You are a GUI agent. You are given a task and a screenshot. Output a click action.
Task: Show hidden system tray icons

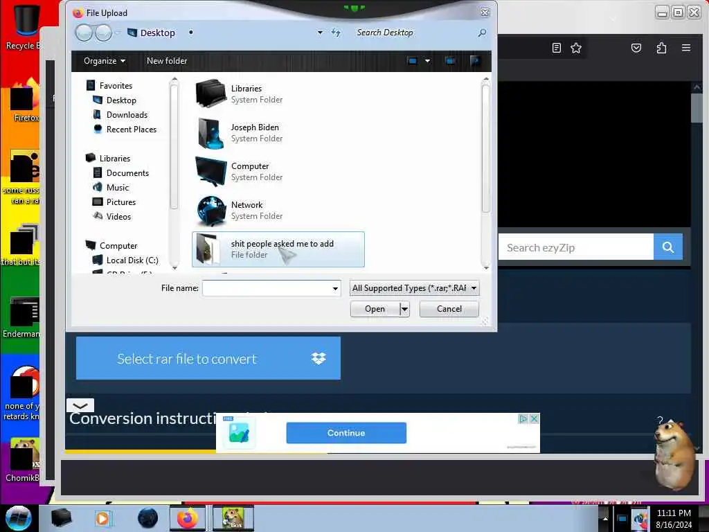coord(604,518)
